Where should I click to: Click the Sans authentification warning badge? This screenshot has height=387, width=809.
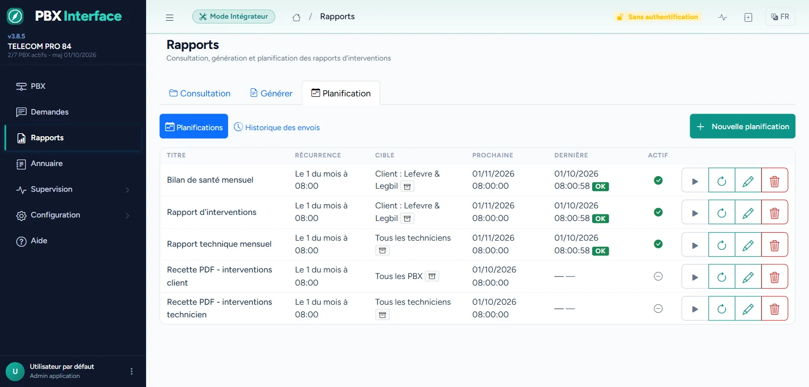[x=657, y=17]
